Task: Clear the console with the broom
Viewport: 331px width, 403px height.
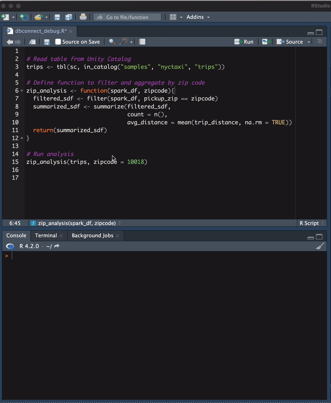Action: 320,246
